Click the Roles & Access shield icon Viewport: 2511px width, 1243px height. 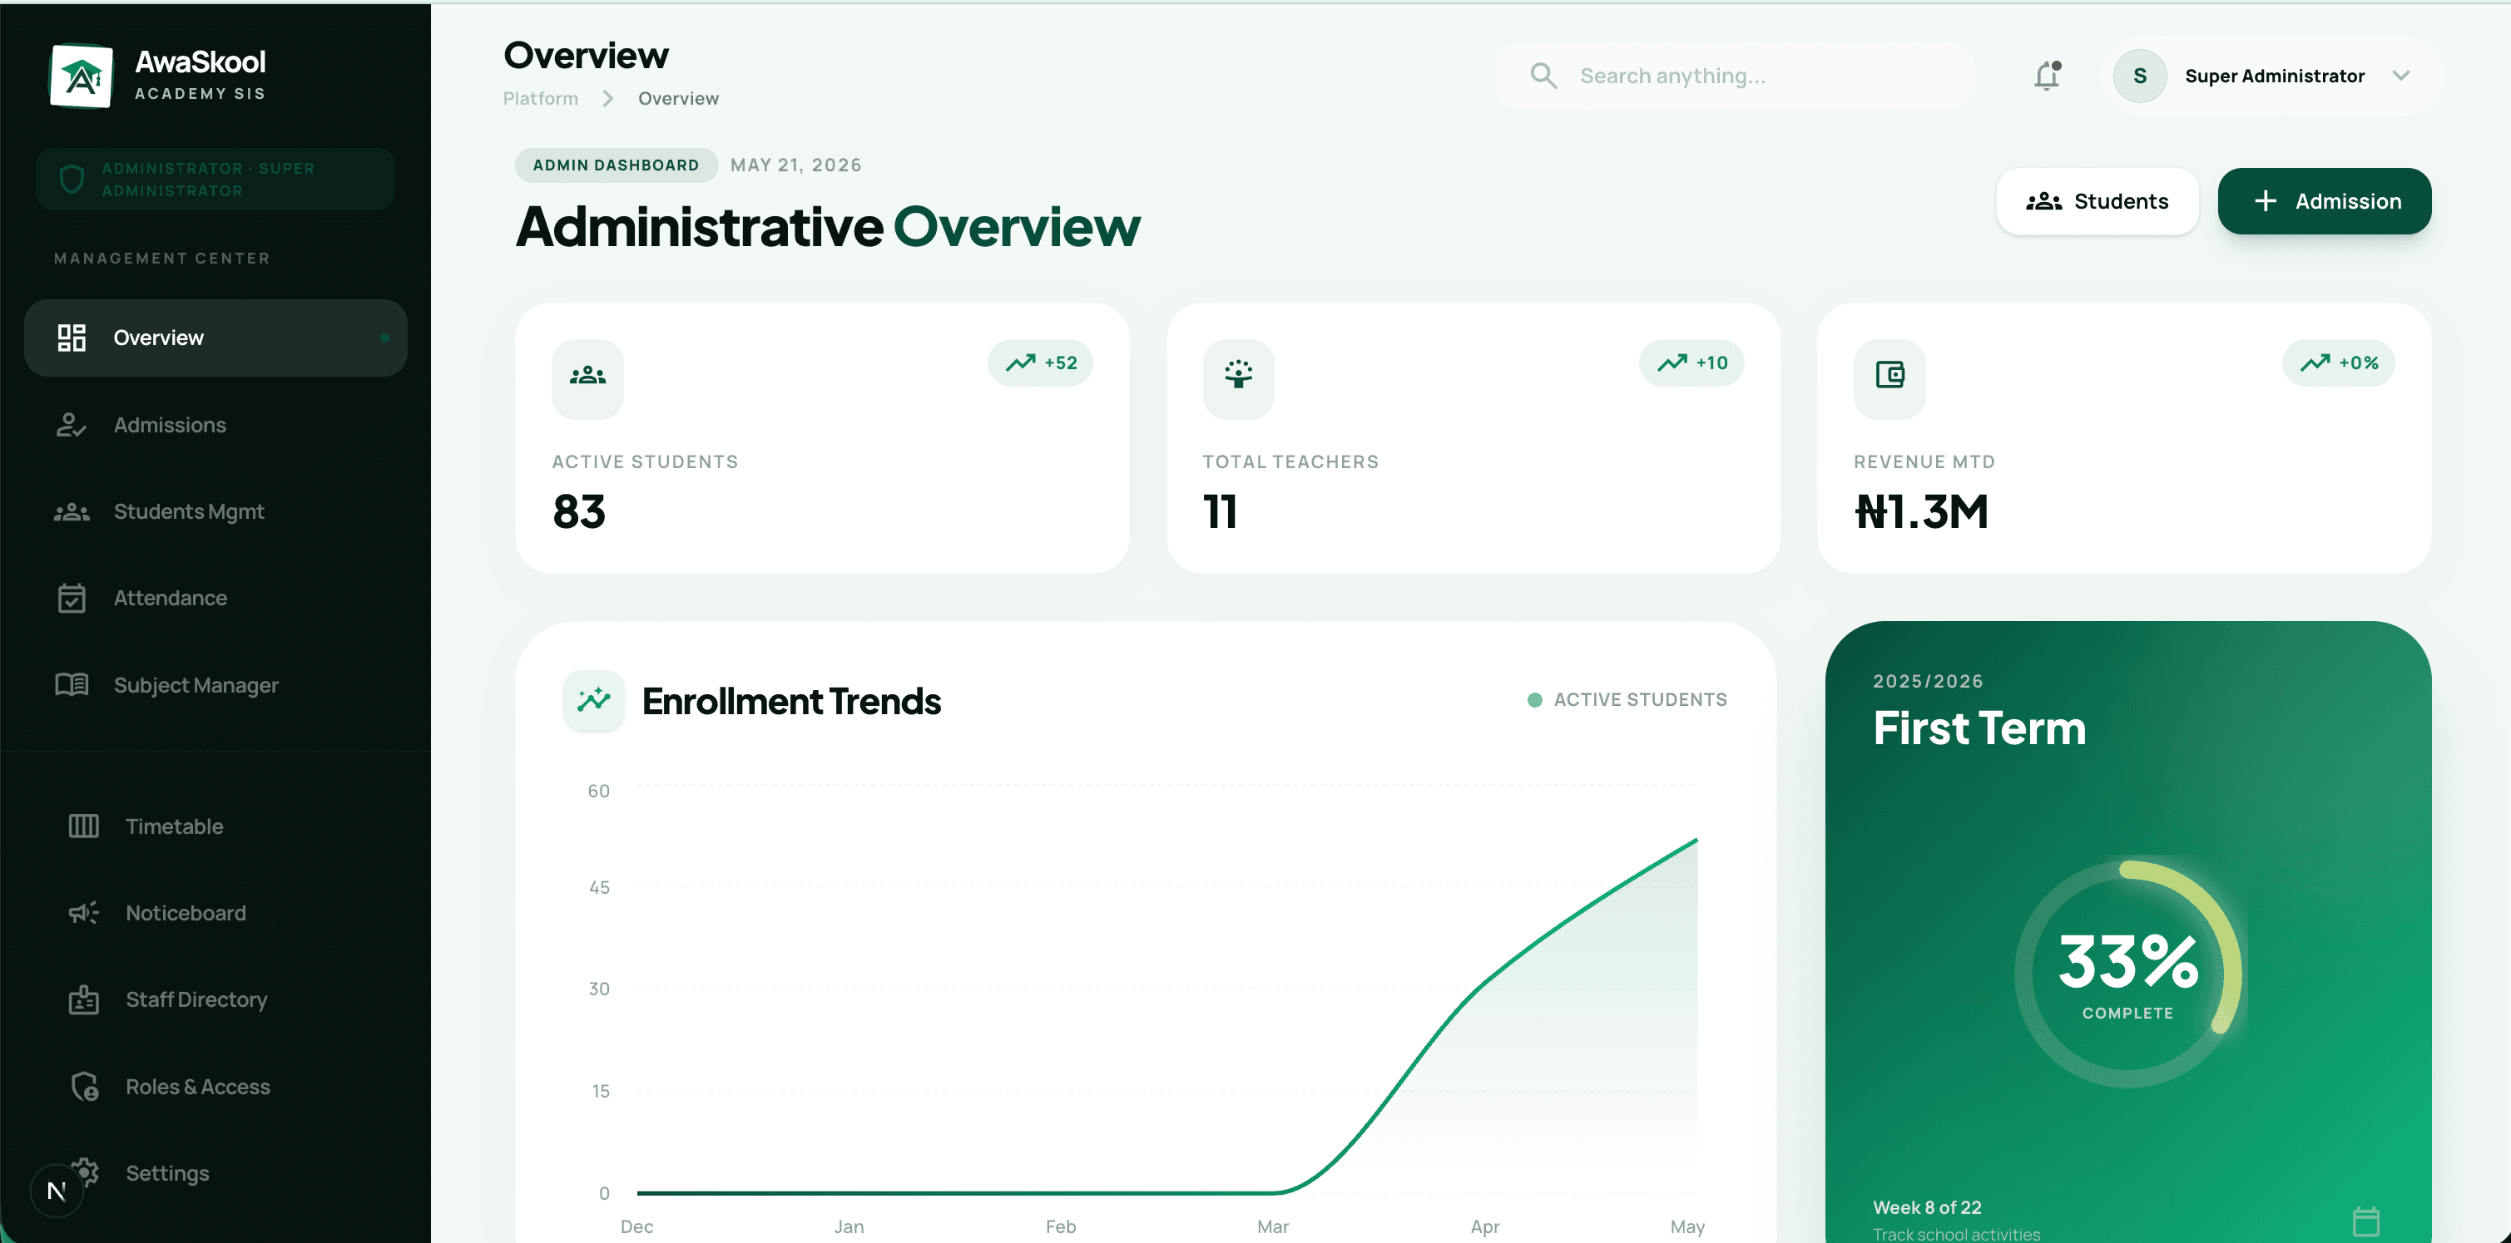[x=84, y=1086]
